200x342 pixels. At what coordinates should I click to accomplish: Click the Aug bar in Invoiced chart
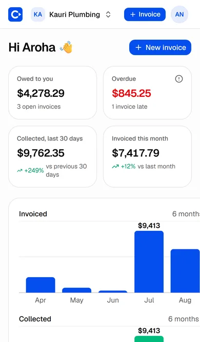tap(185, 271)
